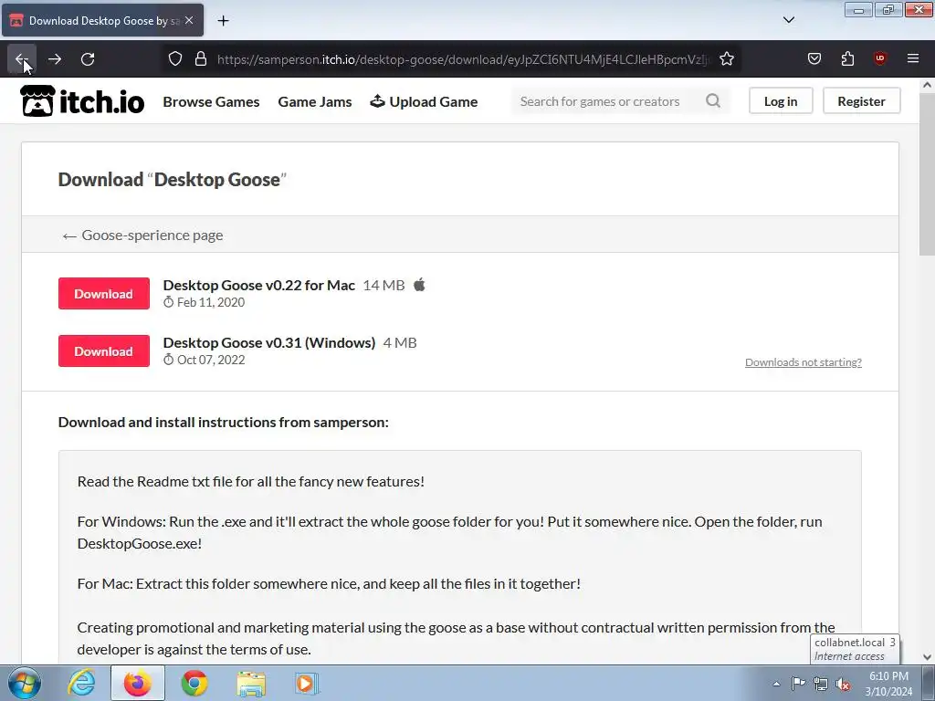Image resolution: width=935 pixels, height=701 pixels.
Task: Click the taskbar clock showing 6:10 PM
Action: click(888, 684)
